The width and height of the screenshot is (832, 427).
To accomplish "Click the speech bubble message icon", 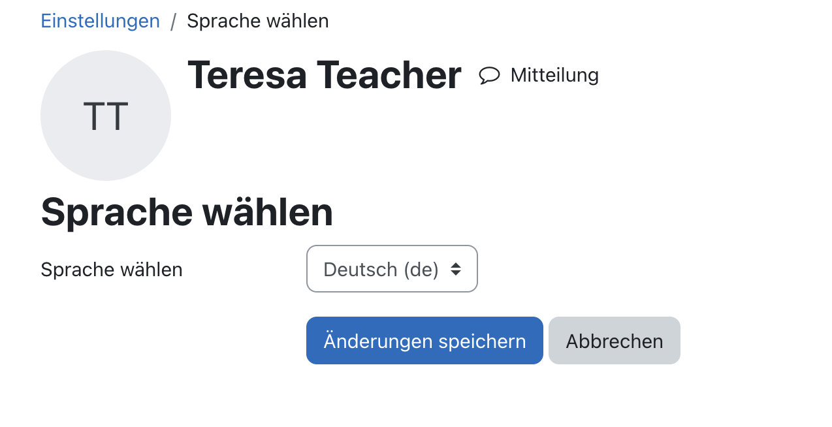I will click(489, 76).
